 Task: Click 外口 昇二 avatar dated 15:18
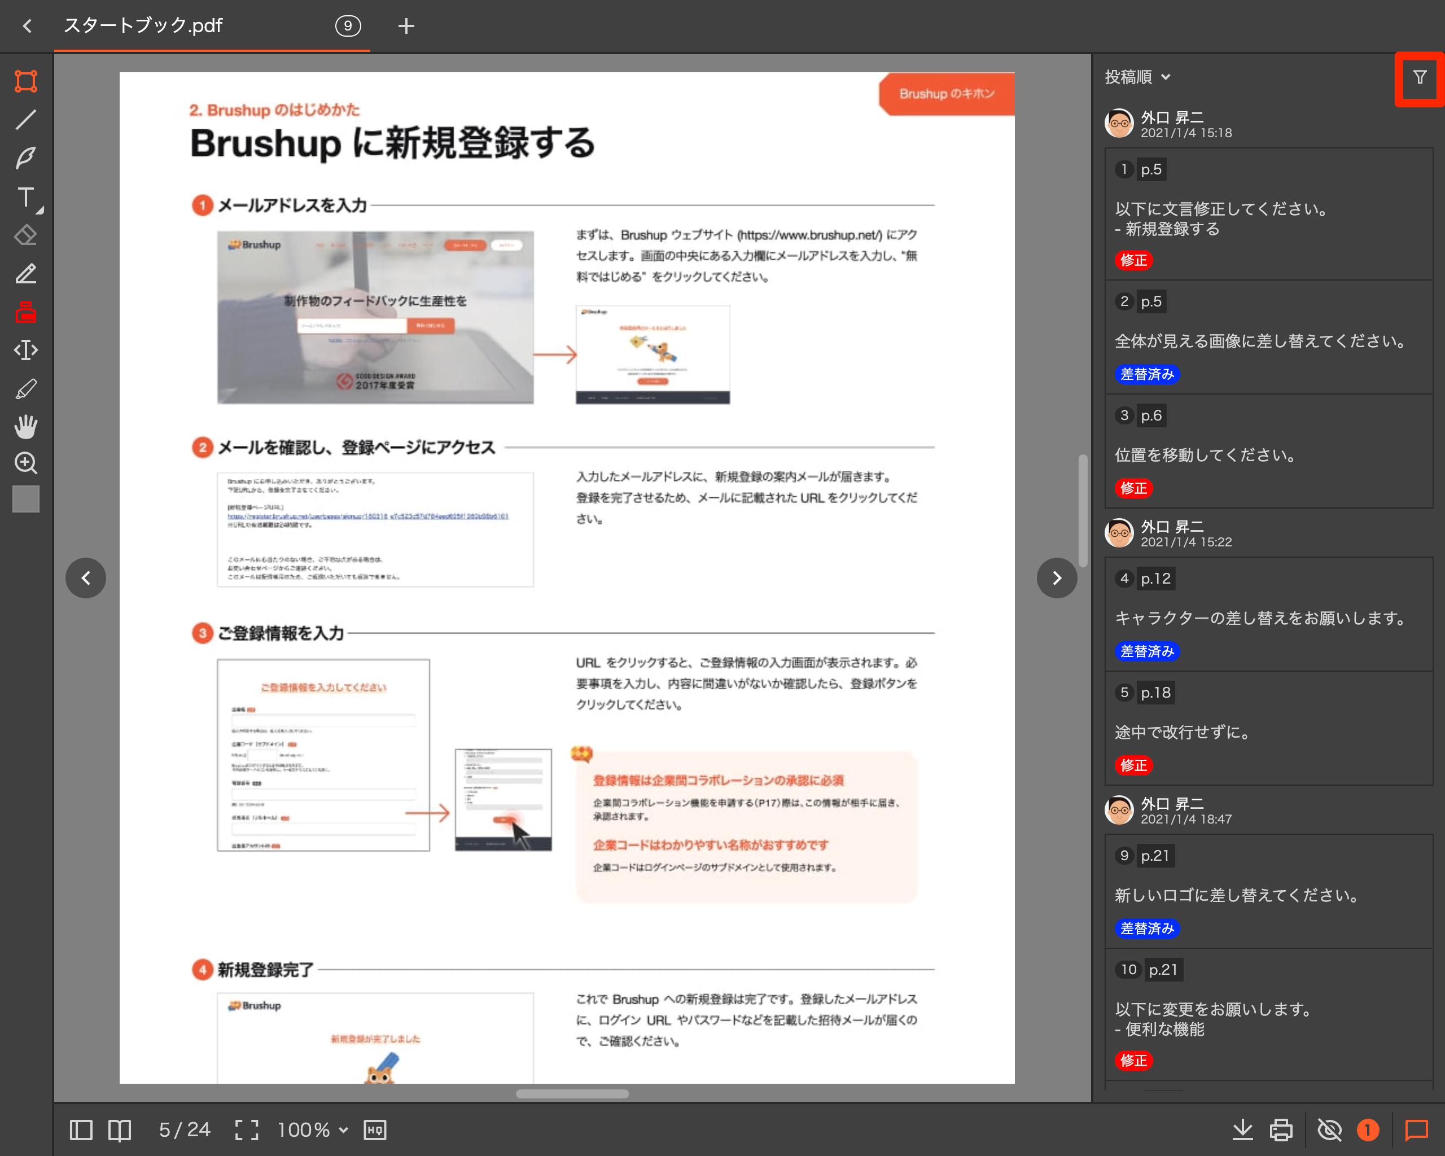[x=1119, y=124]
